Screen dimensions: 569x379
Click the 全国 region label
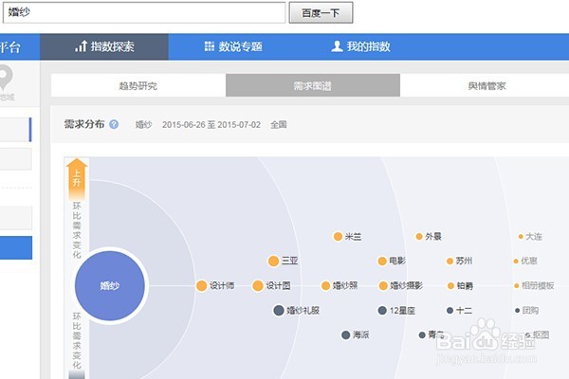pos(278,125)
